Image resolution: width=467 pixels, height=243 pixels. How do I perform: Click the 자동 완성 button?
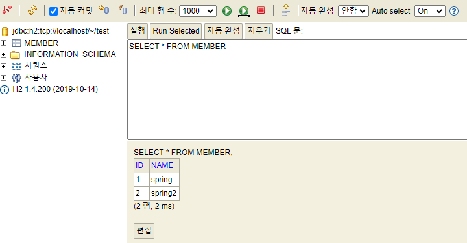[x=223, y=31]
